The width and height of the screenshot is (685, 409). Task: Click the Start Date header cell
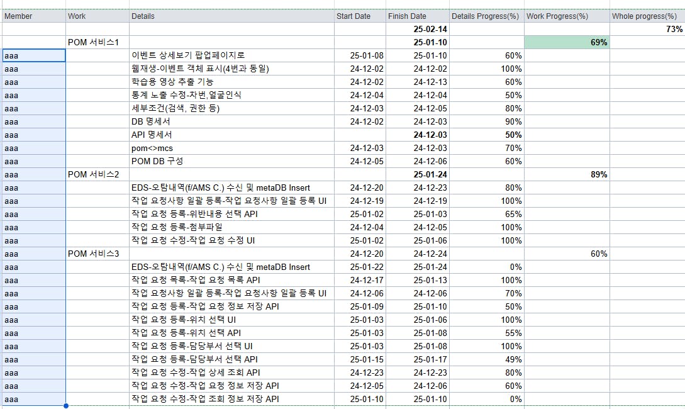click(x=360, y=16)
